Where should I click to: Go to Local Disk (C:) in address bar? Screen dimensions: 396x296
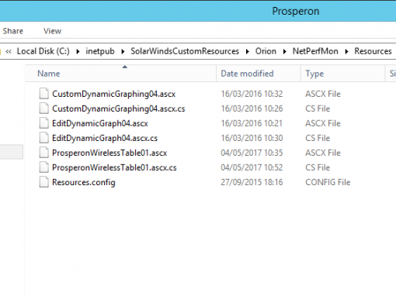(43, 51)
